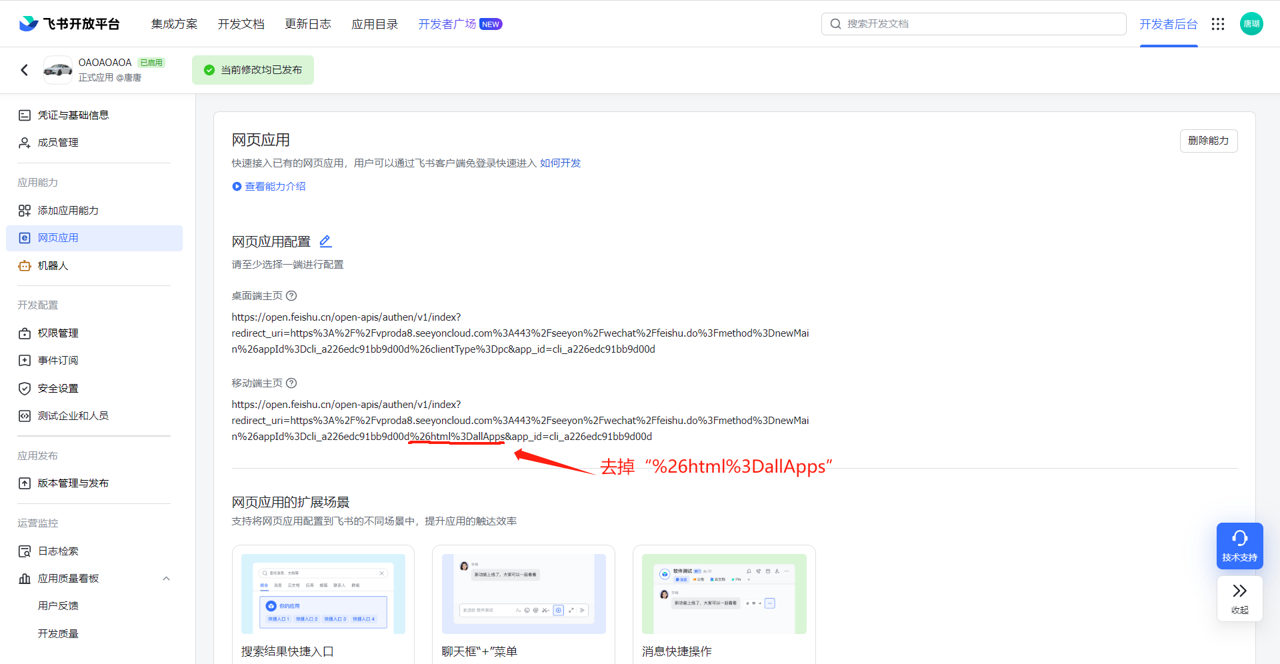Click the 网页应用的扩展场景 heading
The width and height of the screenshot is (1280, 664).
(291, 503)
